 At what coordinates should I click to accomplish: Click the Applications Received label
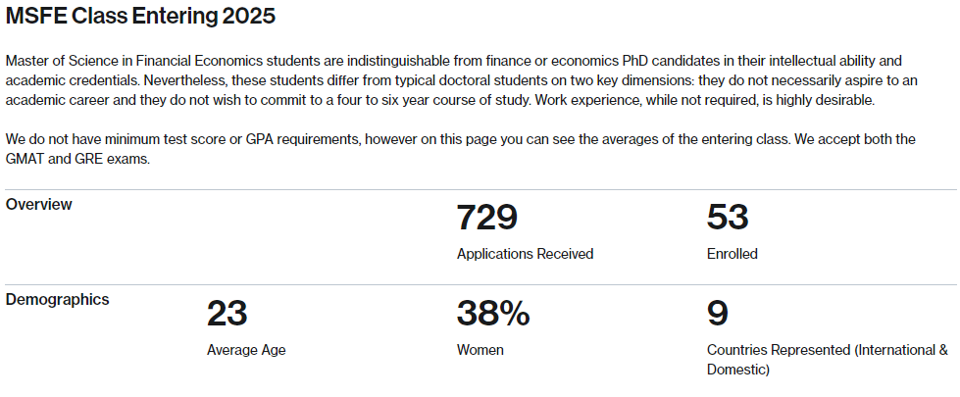pyautogui.click(x=525, y=254)
